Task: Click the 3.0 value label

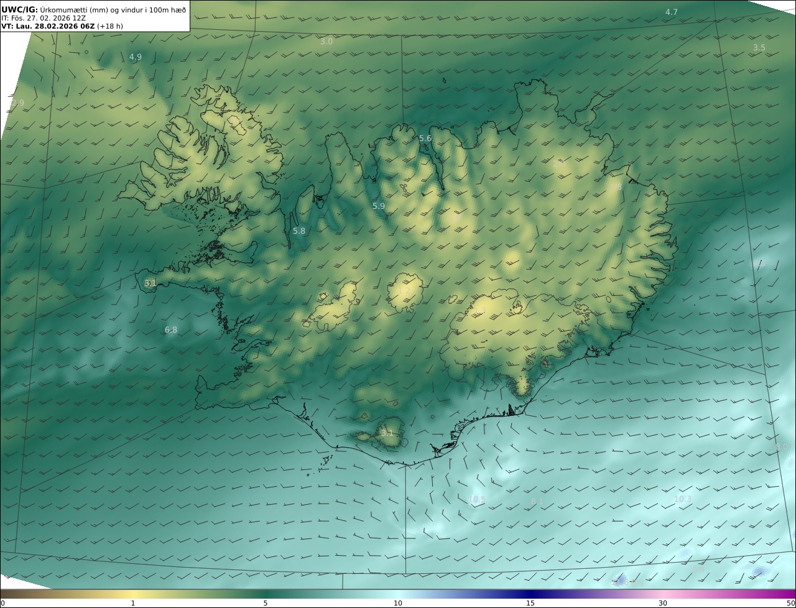Action: [x=326, y=42]
